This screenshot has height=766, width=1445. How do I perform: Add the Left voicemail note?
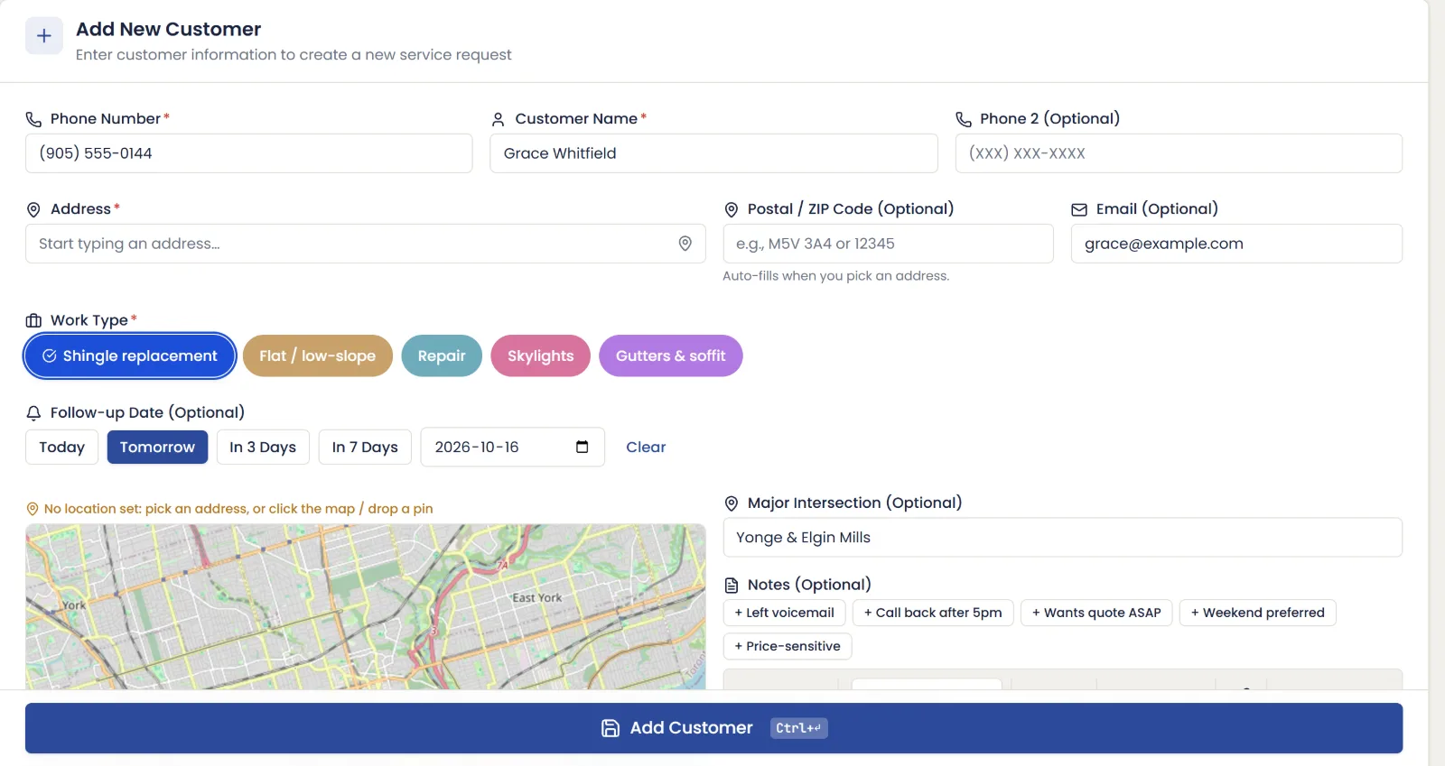785,613
